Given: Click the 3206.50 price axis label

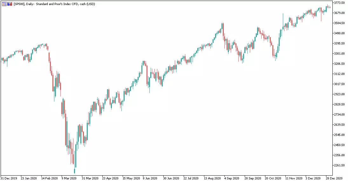Looking at the screenshot, I should pos(339,64).
